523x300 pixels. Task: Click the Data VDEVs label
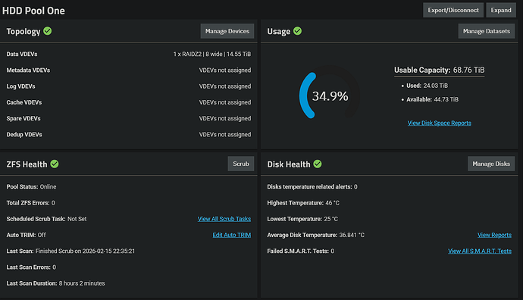tap(22, 54)
